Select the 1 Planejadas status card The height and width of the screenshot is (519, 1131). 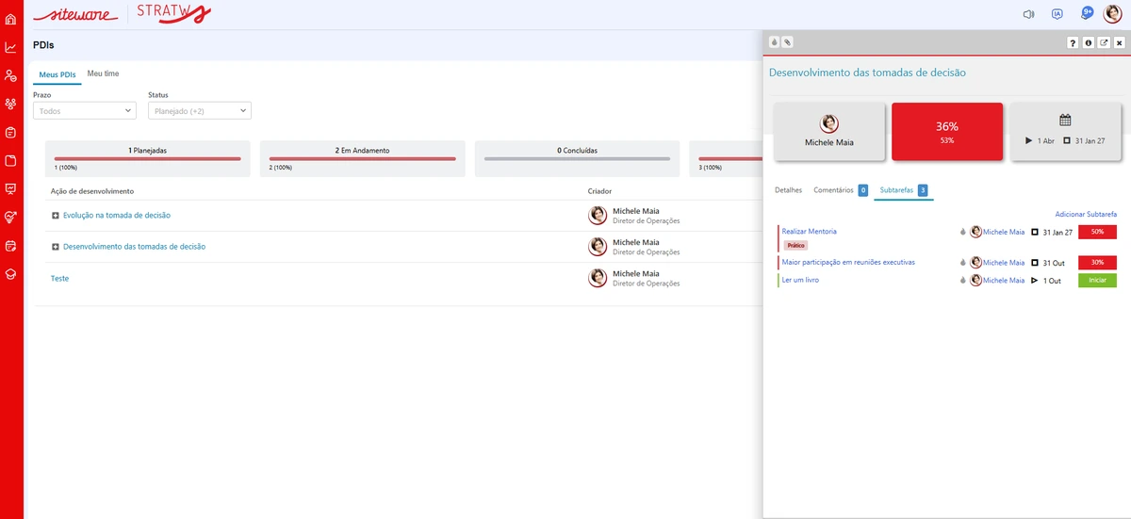(x=148, y=159)
